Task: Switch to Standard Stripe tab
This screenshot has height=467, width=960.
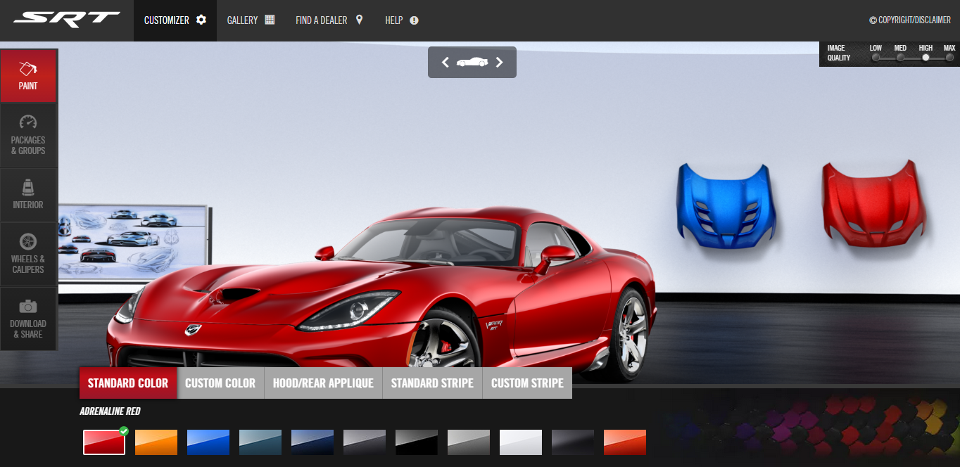Action: pos(432,383)
